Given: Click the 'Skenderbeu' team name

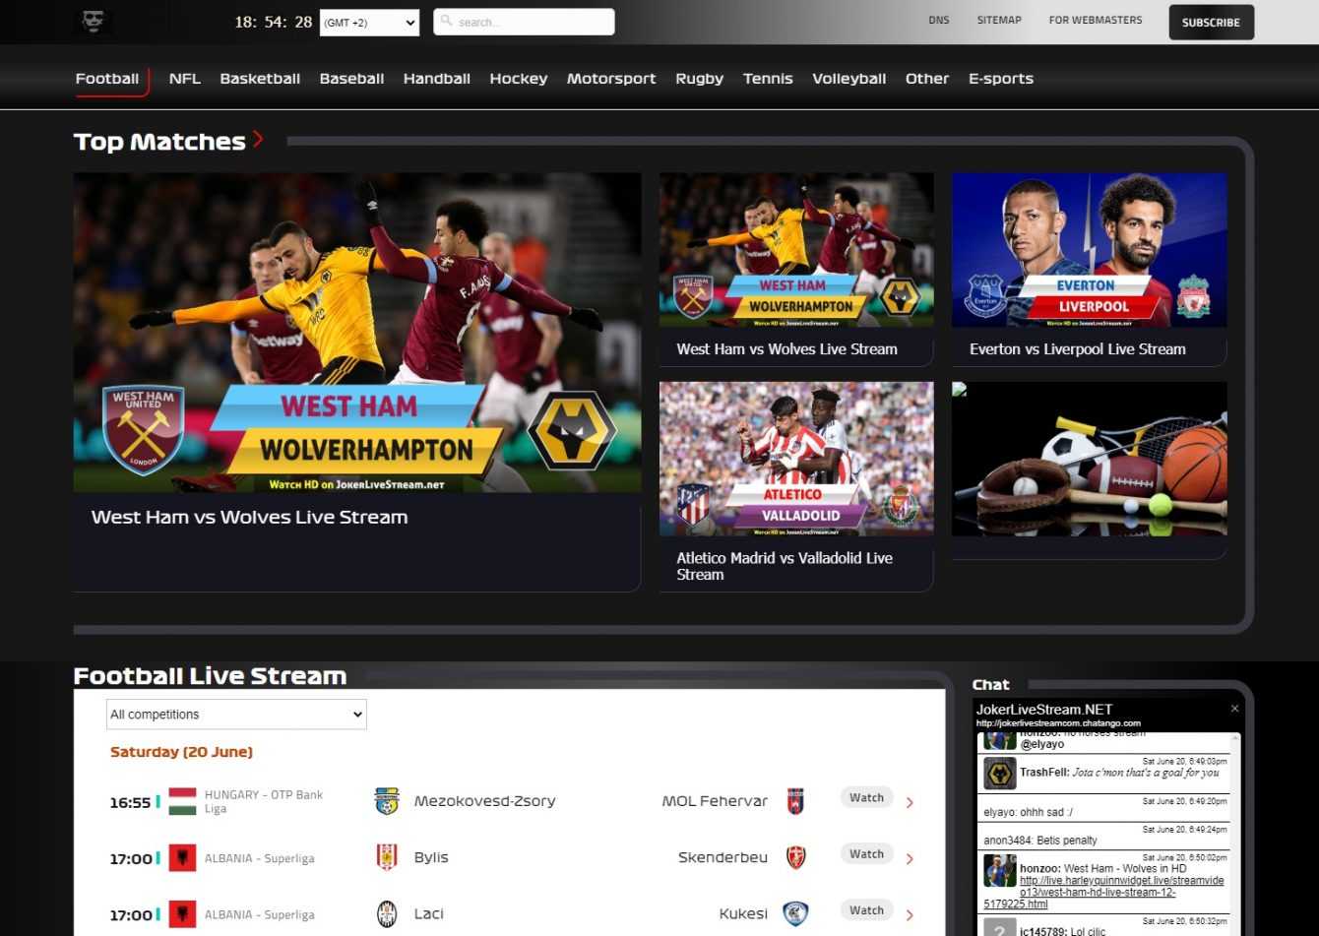Looking at the screenshot, I should (x=722, y=857).
